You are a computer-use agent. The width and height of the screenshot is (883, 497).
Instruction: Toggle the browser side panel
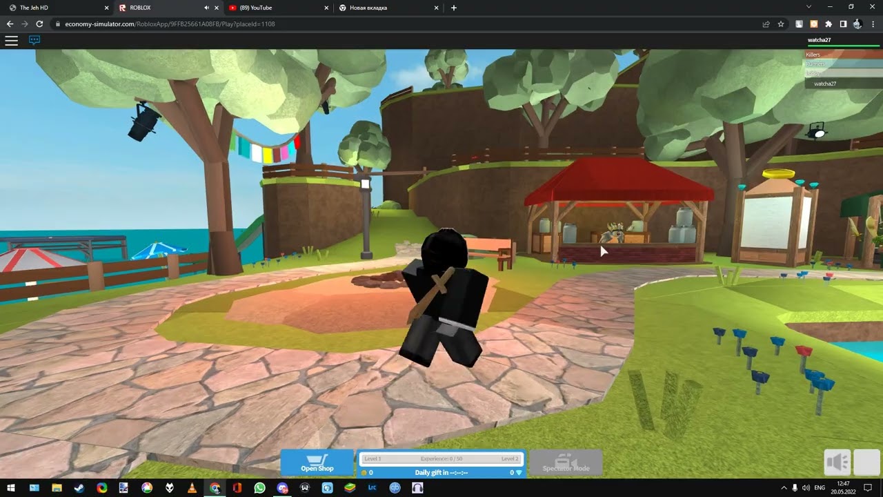pos(843,24)
